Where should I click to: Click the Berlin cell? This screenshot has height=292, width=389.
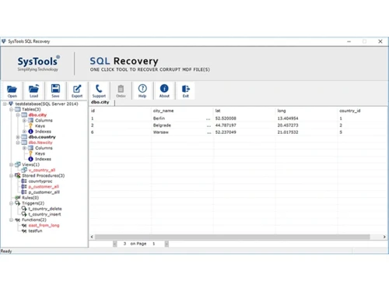tap(159, 118)
